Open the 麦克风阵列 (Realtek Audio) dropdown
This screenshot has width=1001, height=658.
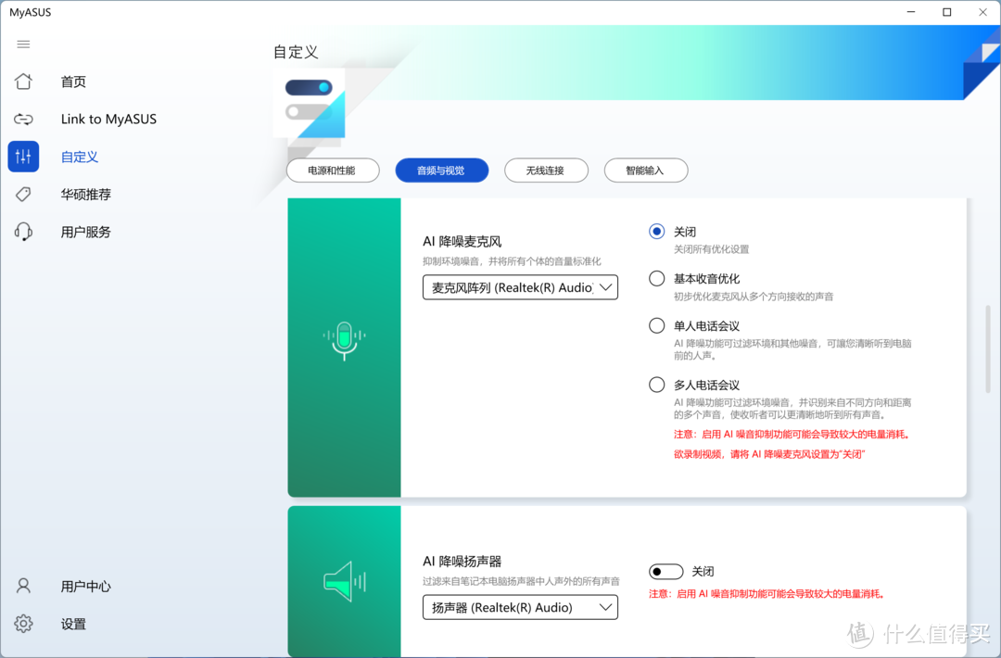pos(520,287)
